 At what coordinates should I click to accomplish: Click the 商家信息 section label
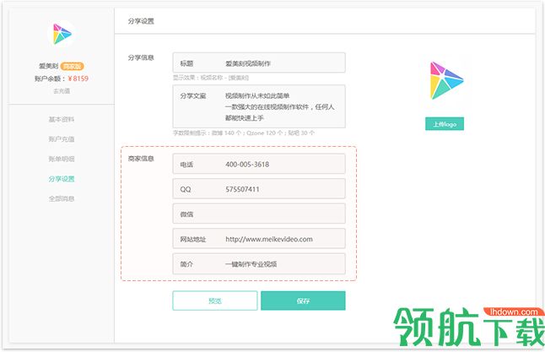pos(141,159)
